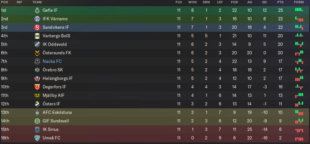
Task: Click the FORM column header
Action: tap(299, 2)
